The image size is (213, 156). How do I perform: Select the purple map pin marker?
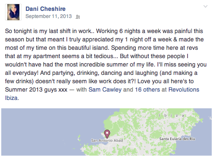point(107,134)
